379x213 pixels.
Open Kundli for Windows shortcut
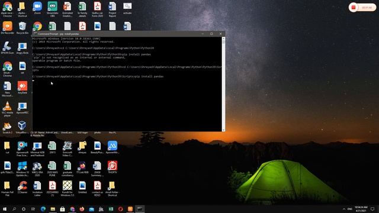tap(68, 189)
